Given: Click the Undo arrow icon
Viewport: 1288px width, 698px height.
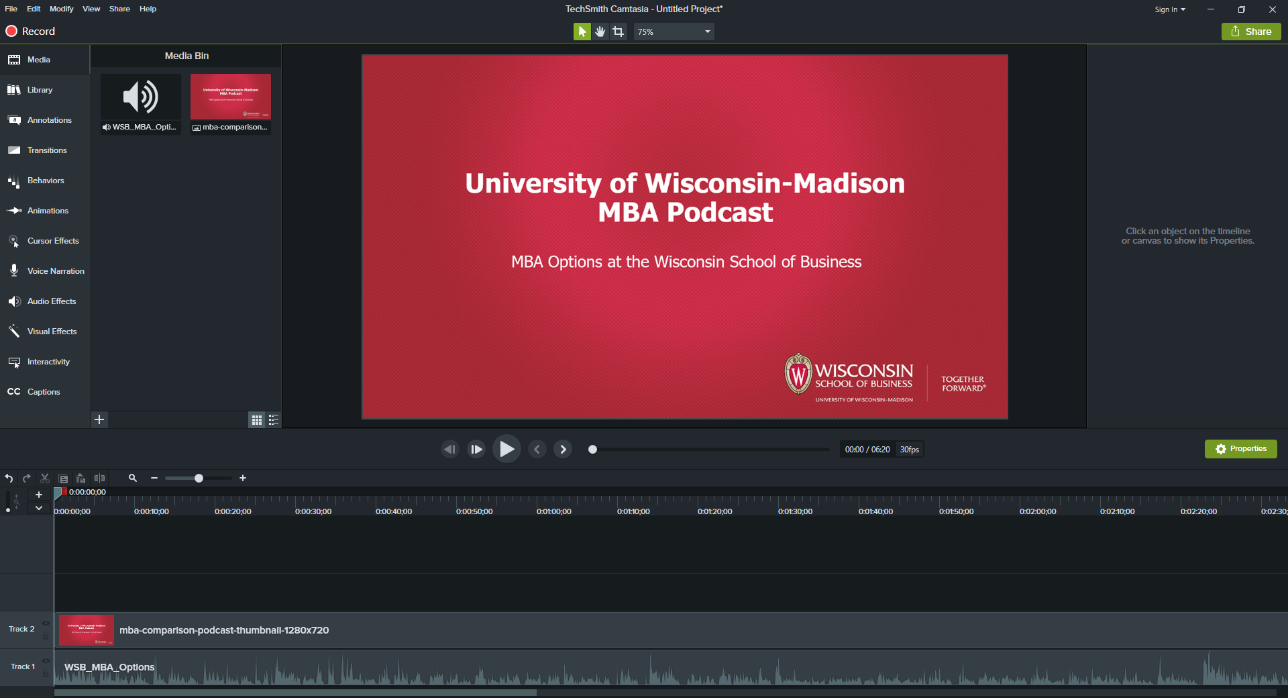Looking at the screenshot, I should [x=9, y=478].
